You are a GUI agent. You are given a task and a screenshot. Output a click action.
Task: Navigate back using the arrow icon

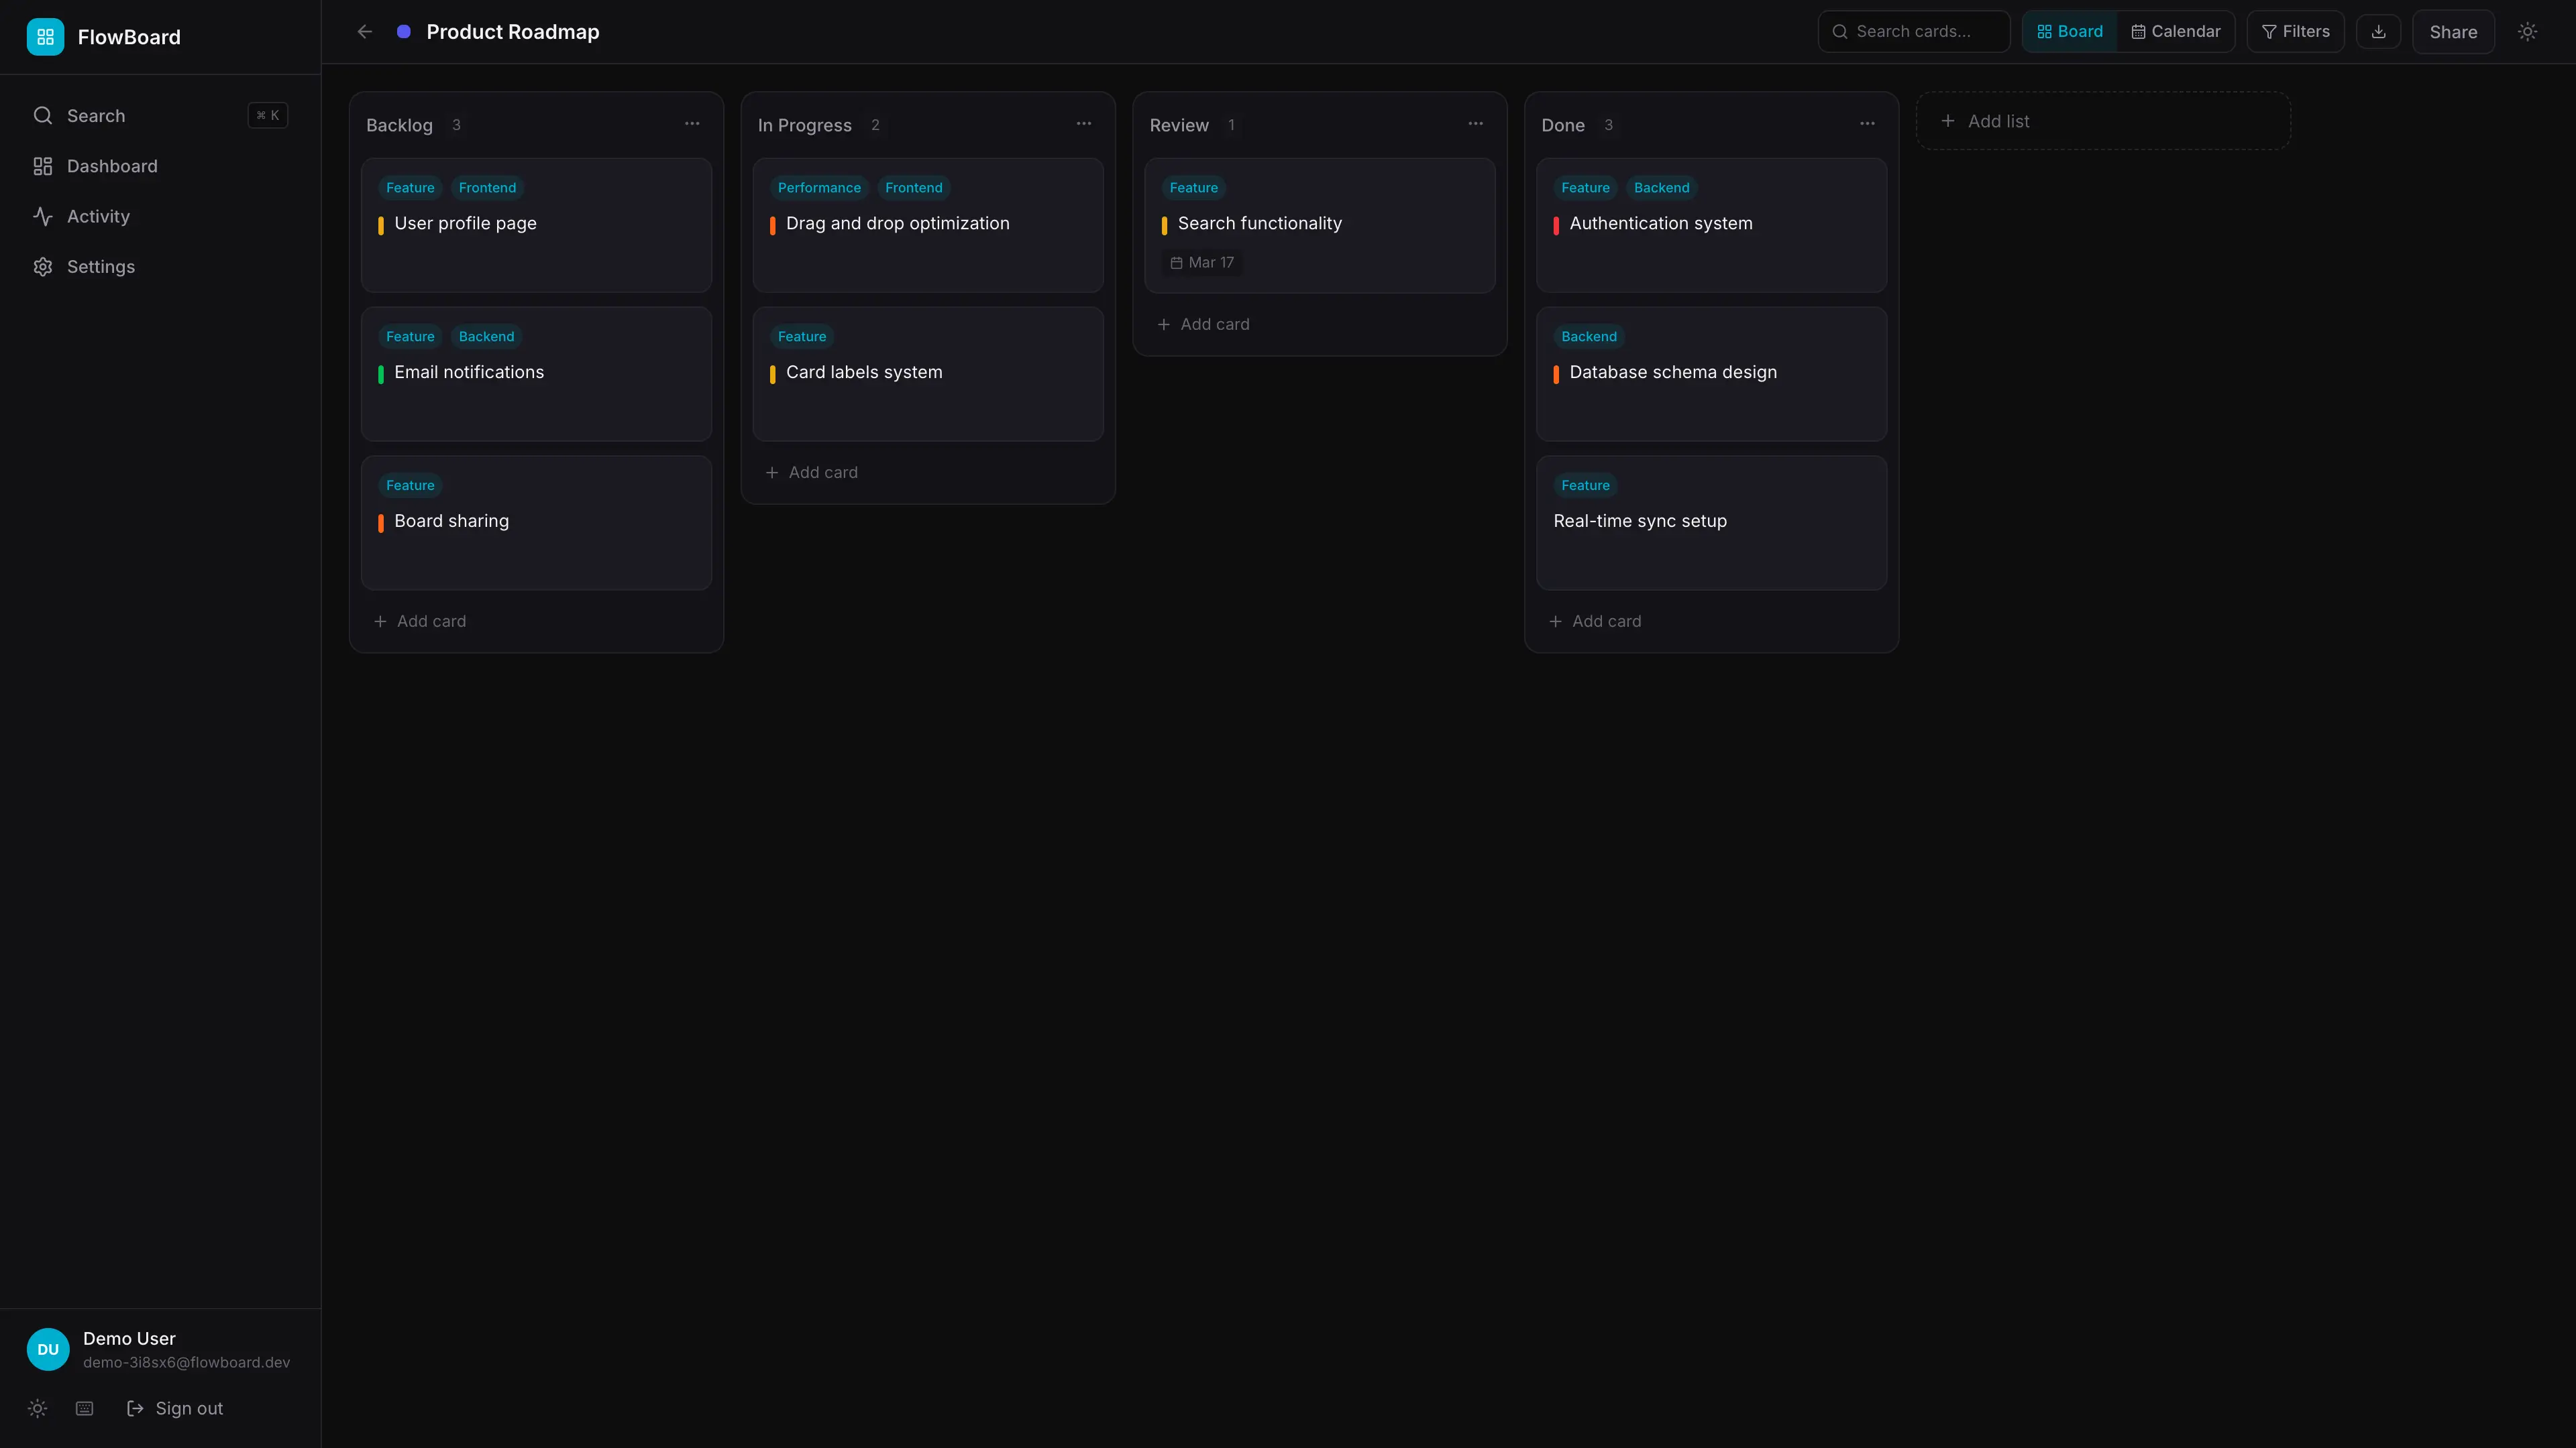(x=364, y=31)
